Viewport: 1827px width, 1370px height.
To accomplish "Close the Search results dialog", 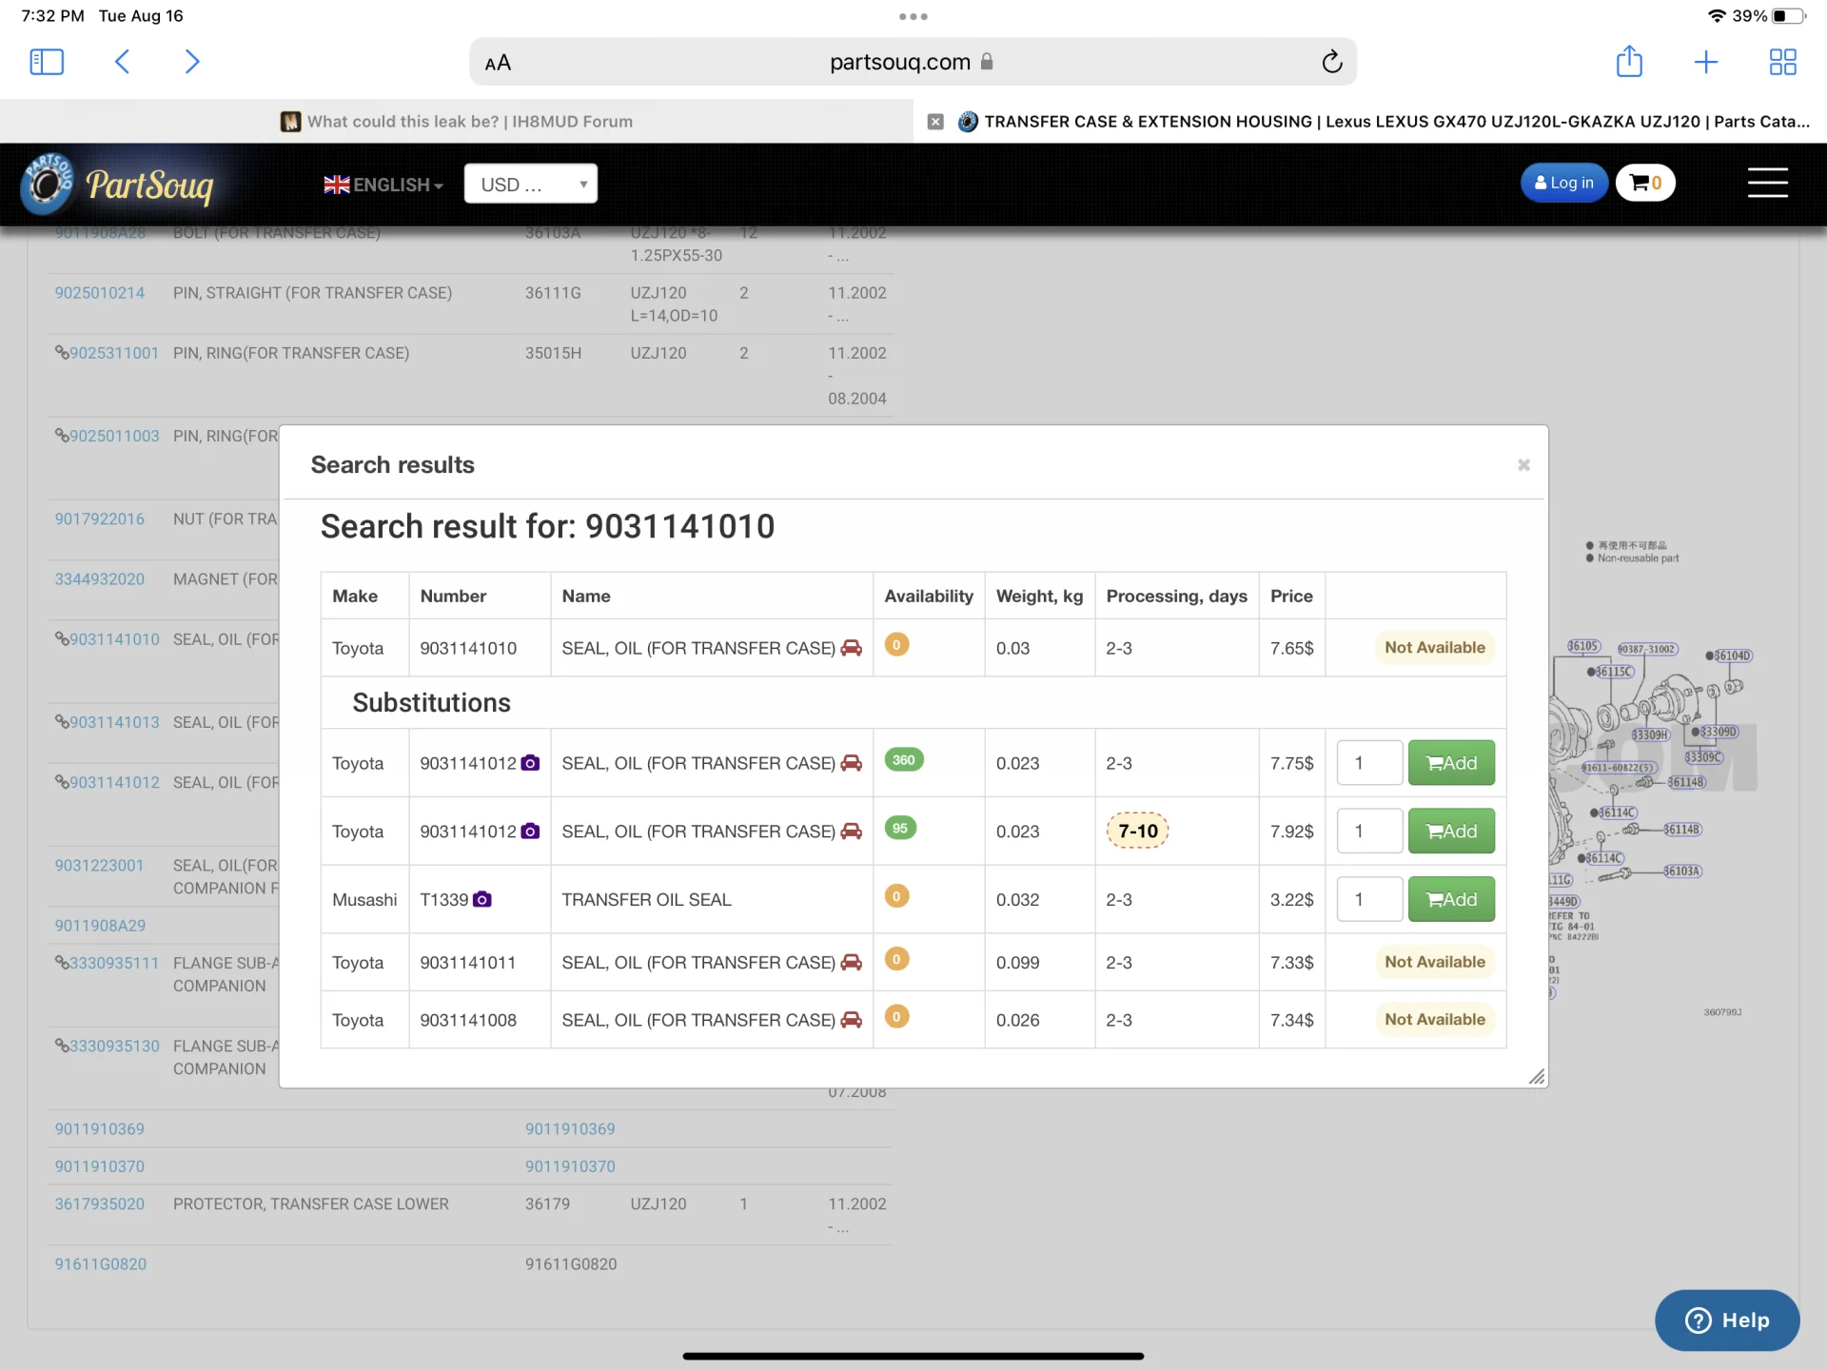I will [x=1523, y=464].
